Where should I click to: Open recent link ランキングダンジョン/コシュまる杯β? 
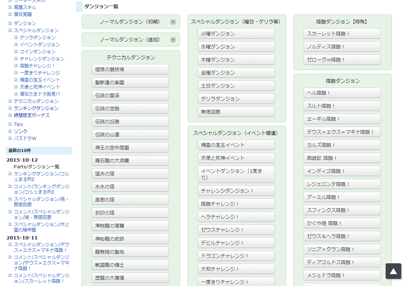[41, 177]
